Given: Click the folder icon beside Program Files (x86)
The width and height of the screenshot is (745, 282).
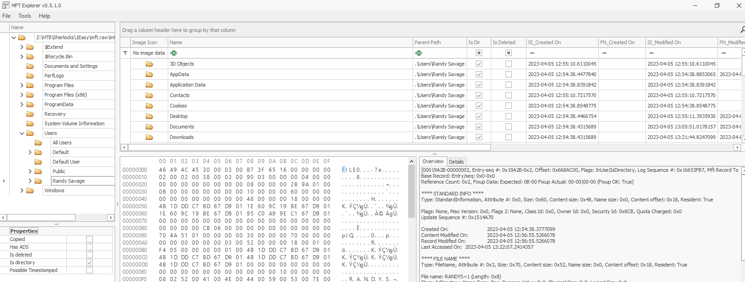Looking at the screenshot, I should coord(30,95).
